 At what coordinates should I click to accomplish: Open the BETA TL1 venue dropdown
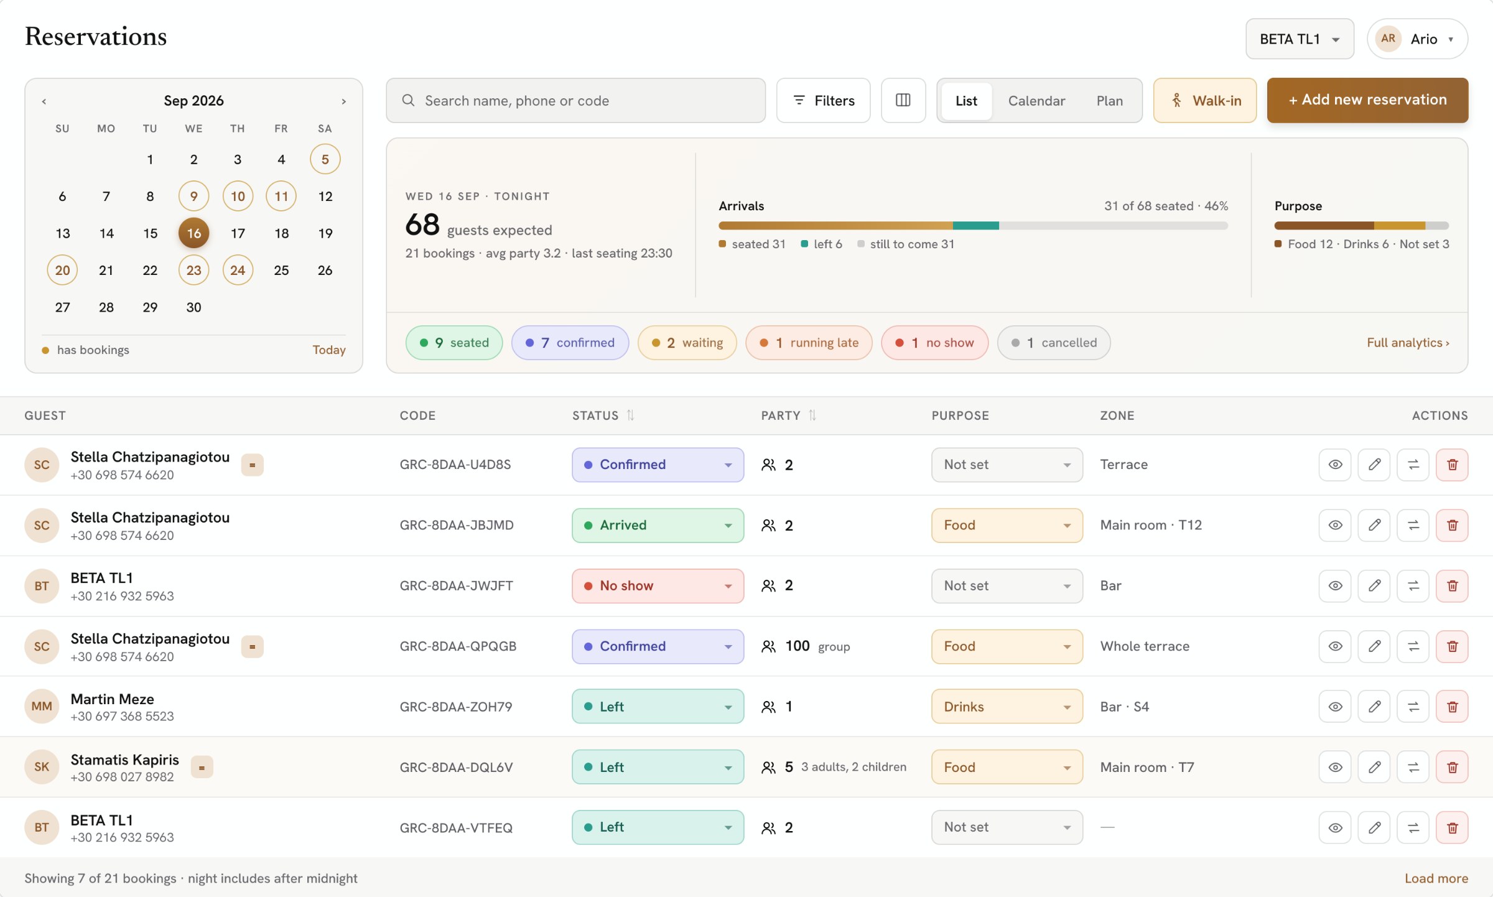tap(1300, 39)
